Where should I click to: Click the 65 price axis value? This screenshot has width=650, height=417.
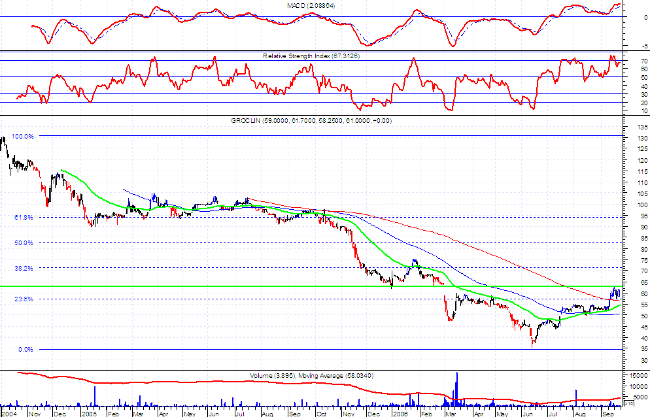pyautogui.click(x=645, y=283)
